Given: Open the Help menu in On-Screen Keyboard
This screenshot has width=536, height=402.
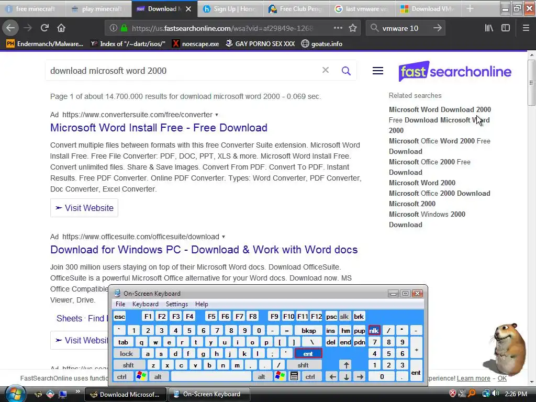Looking at the screenshot, I should pos(202,304).
